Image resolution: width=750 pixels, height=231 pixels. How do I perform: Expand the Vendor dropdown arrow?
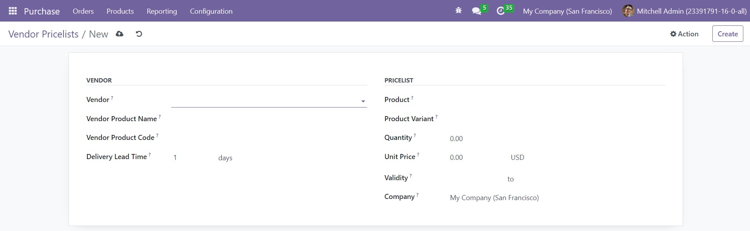[363, 101]
